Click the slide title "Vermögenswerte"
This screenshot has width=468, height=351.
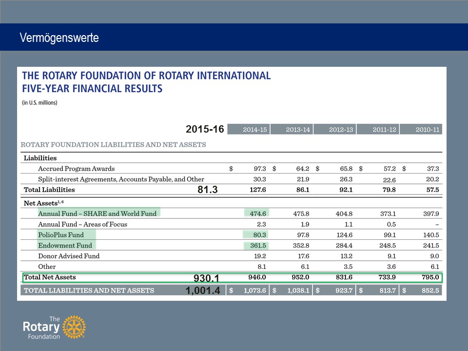[59, 38]
